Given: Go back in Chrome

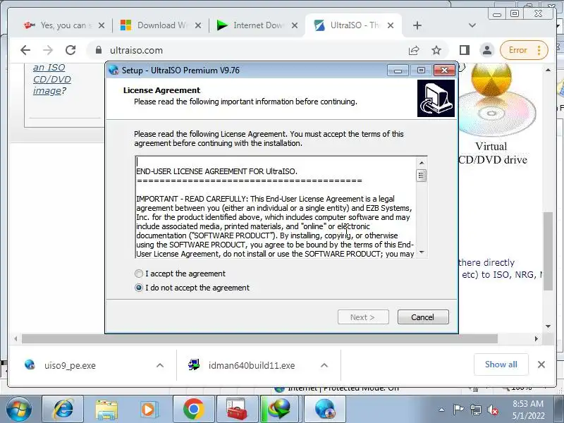Looking at the screenshot, I should [x=25, y=50].
